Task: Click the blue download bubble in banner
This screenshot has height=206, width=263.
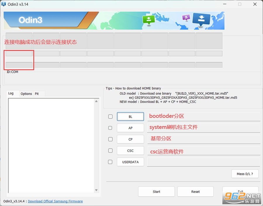Action: coord(201,20)
